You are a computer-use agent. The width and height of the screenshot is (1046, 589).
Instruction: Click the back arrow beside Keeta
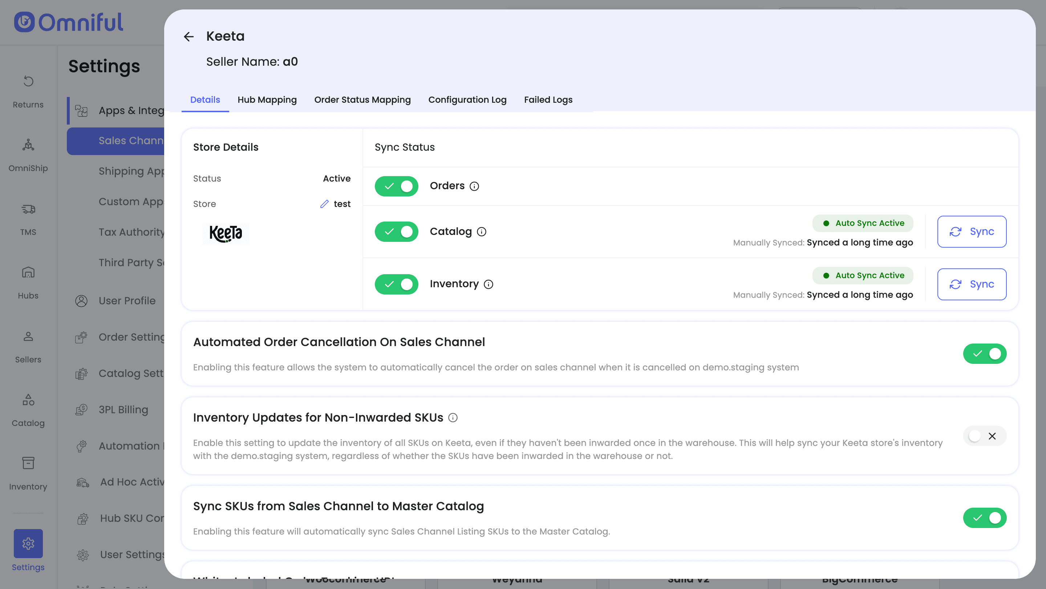click(188, 37)
